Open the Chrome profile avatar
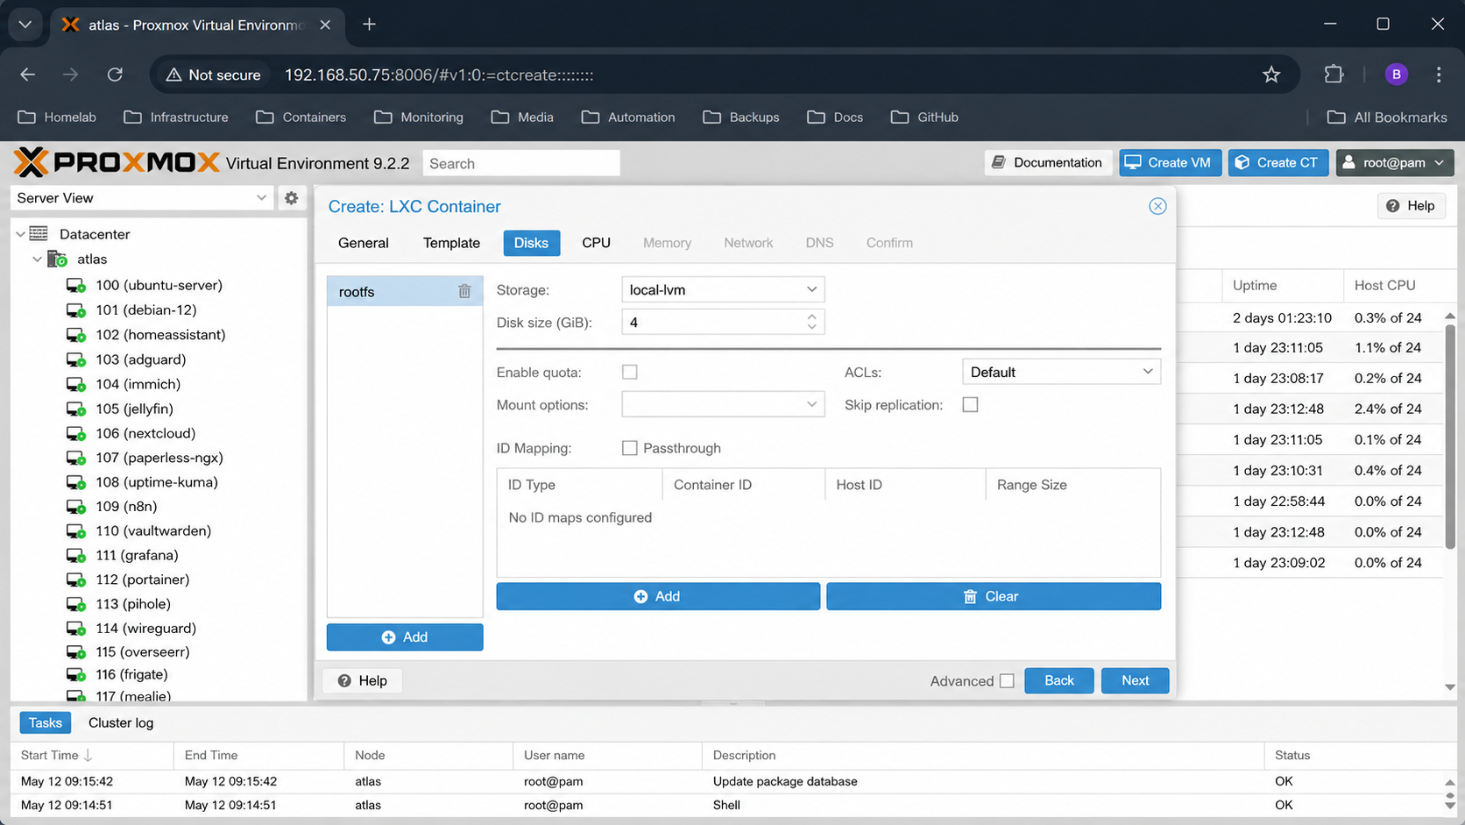The width and height of the screenshot is (1465, 825). (1396, 75)
